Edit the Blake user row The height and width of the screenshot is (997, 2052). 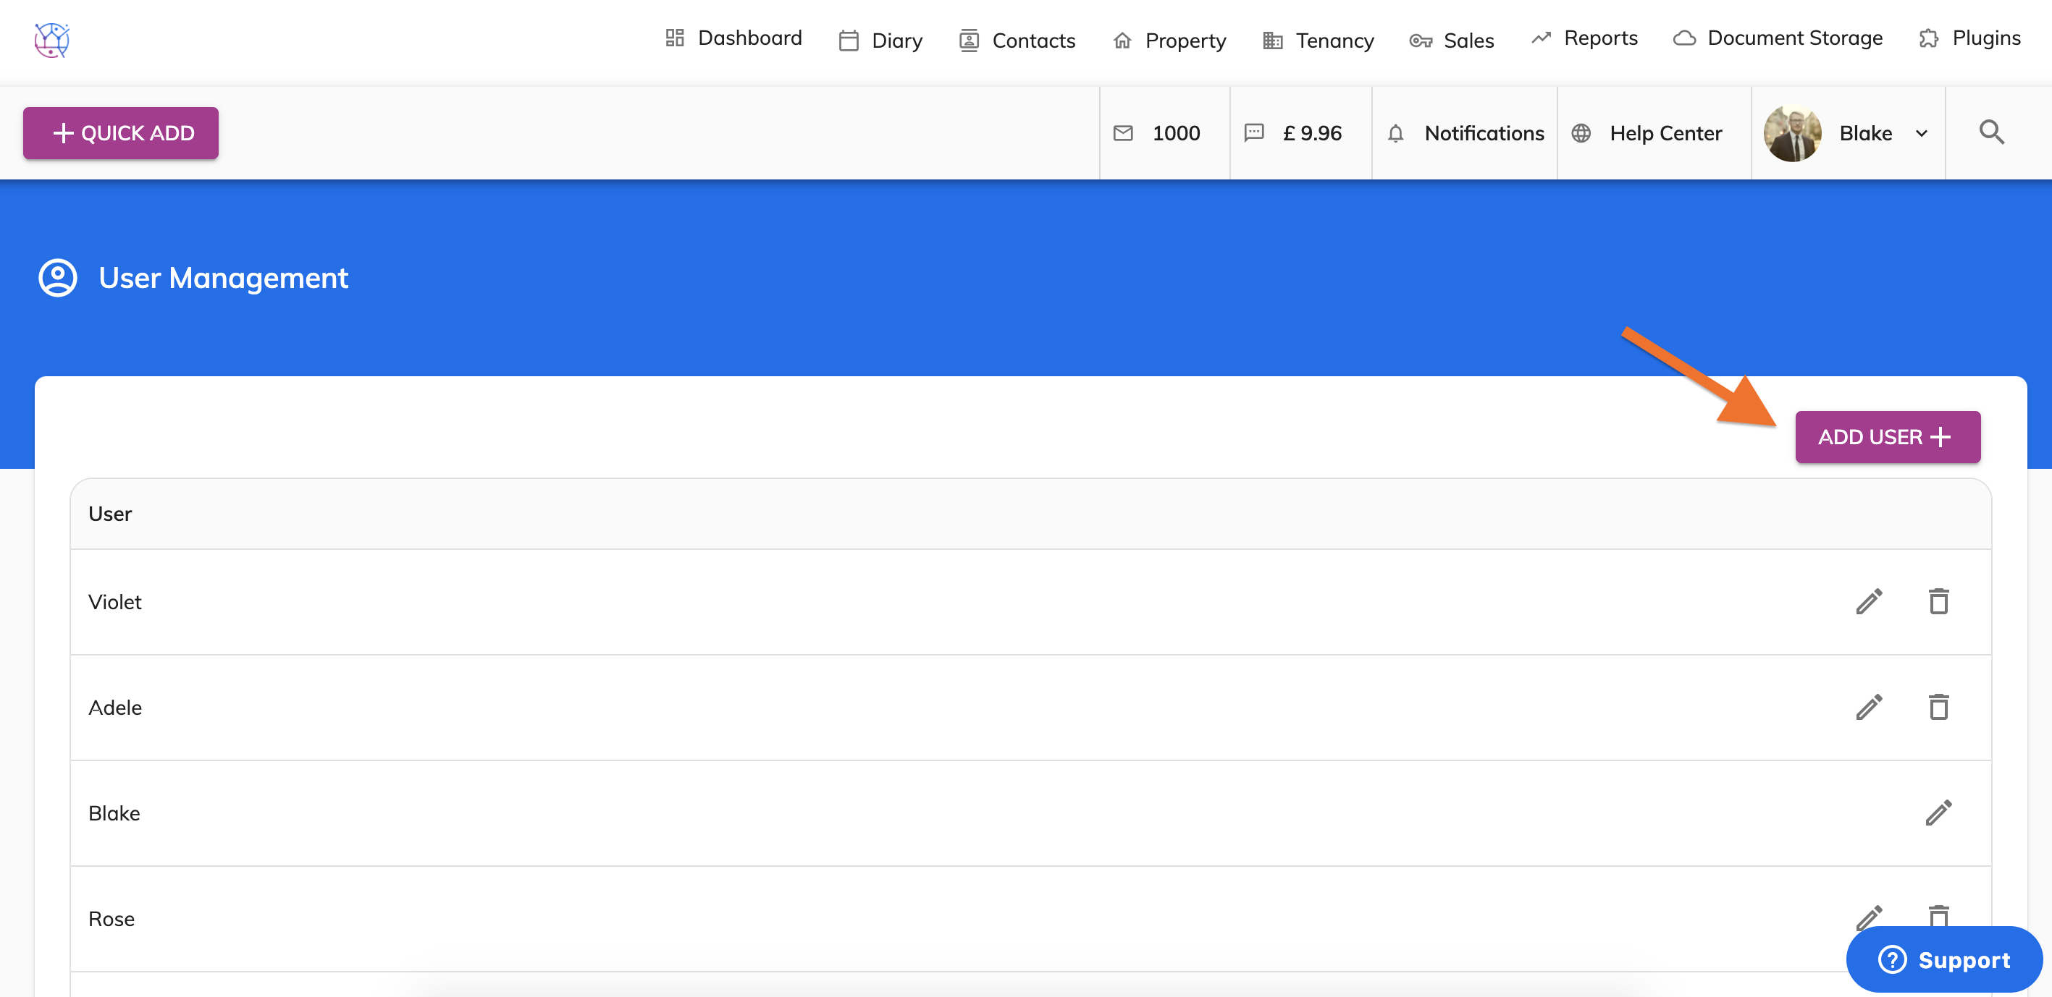coord(1938,813)
